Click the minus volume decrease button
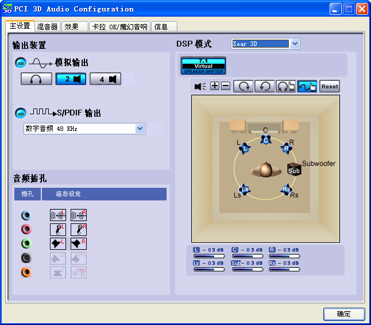371x325 pixels. tap(225, 86)
